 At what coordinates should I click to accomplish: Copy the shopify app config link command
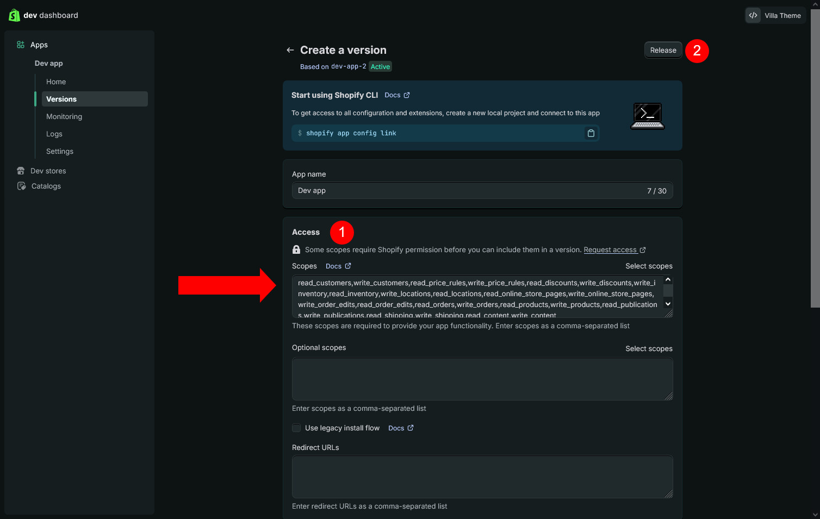click(x=591, y=133)
